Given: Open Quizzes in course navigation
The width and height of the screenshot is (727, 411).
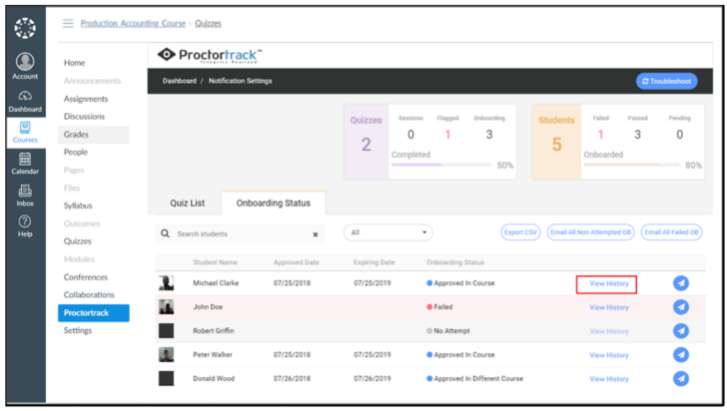Looking at the screenshot, I should [78, 241].
